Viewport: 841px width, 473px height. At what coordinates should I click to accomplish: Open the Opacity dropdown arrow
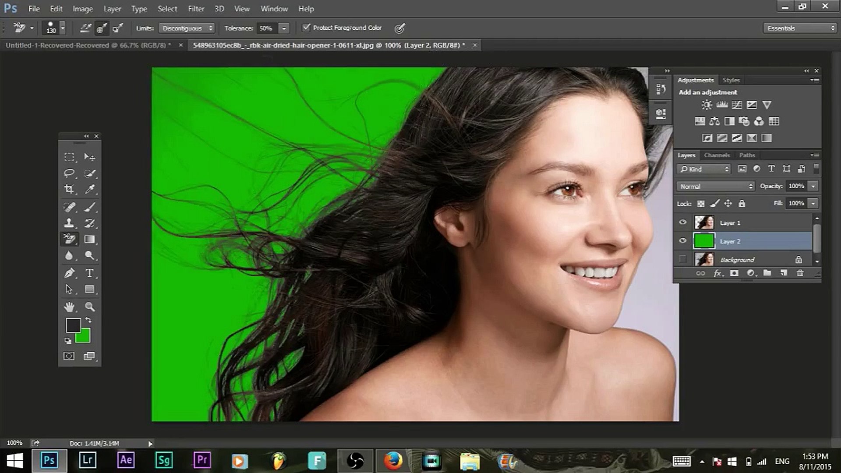813,186
